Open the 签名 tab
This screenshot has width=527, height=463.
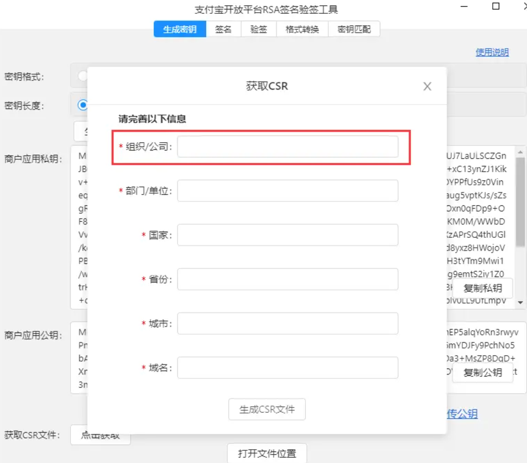coord(223,29)
